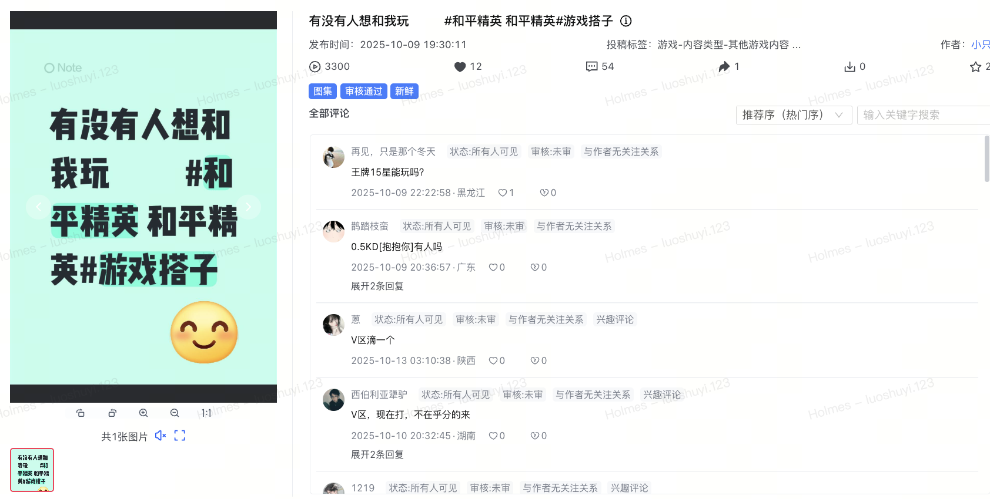Go to next image with right arrow
This screenshot has height=499, width=990.
249,207
